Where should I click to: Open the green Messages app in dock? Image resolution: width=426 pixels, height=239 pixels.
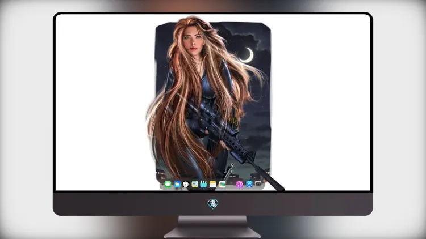click(168, 185)
